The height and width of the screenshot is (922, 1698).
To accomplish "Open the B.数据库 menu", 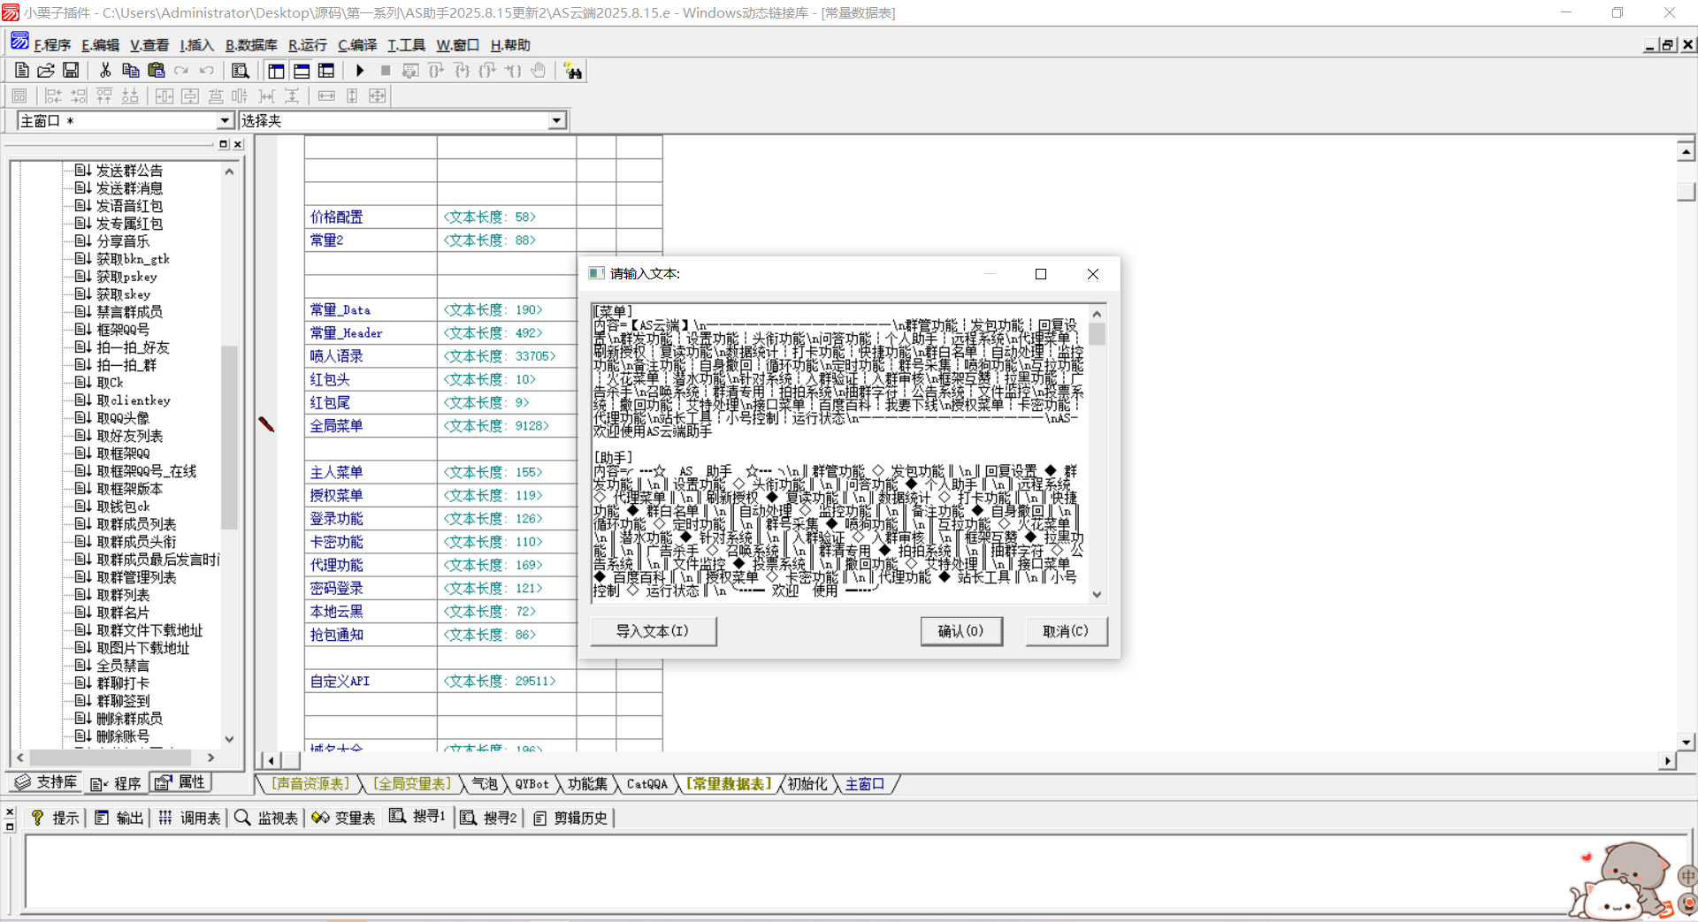I will (251, 45).
